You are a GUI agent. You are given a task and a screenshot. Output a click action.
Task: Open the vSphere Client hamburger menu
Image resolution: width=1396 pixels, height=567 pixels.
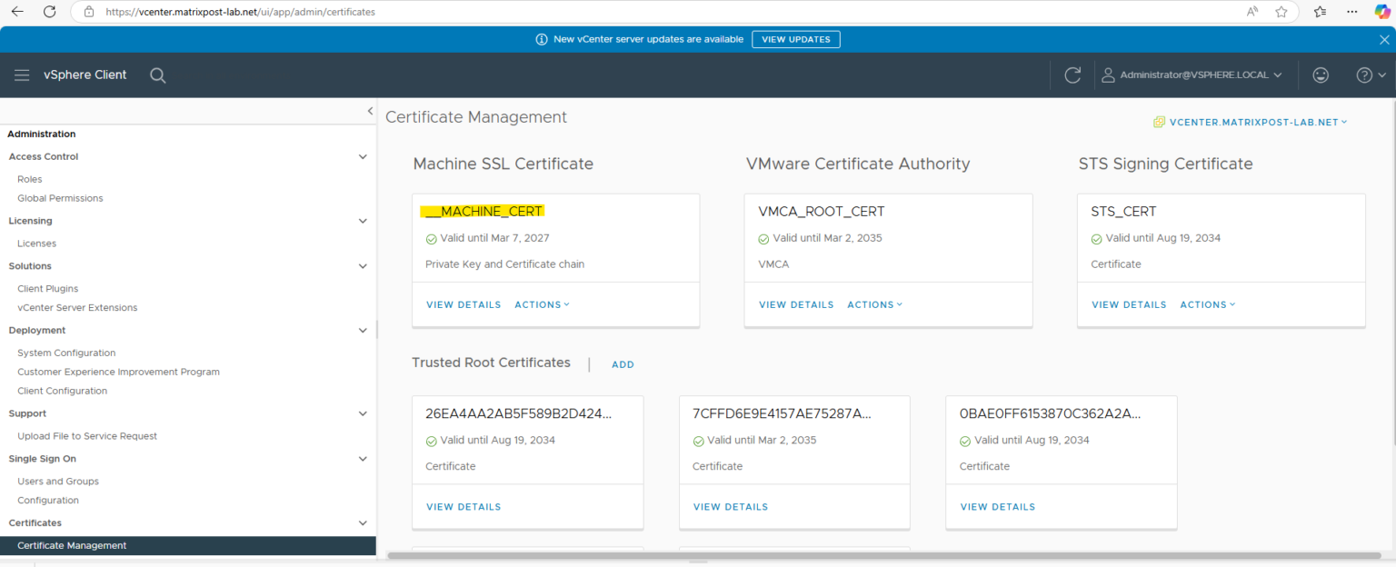[x=22, y=75]
